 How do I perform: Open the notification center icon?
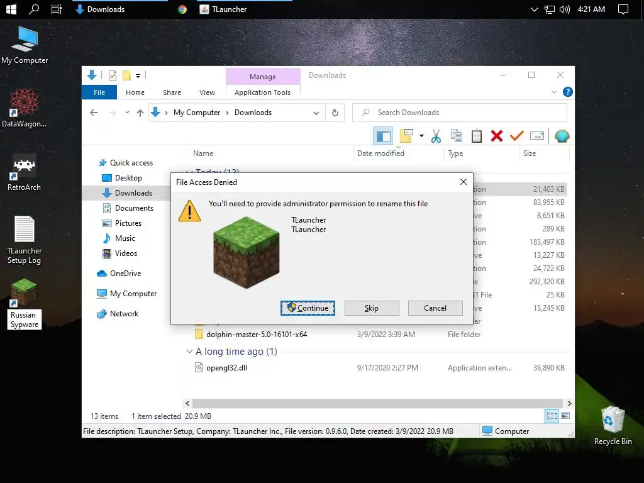pyautogui.click(x=623, y=9)
